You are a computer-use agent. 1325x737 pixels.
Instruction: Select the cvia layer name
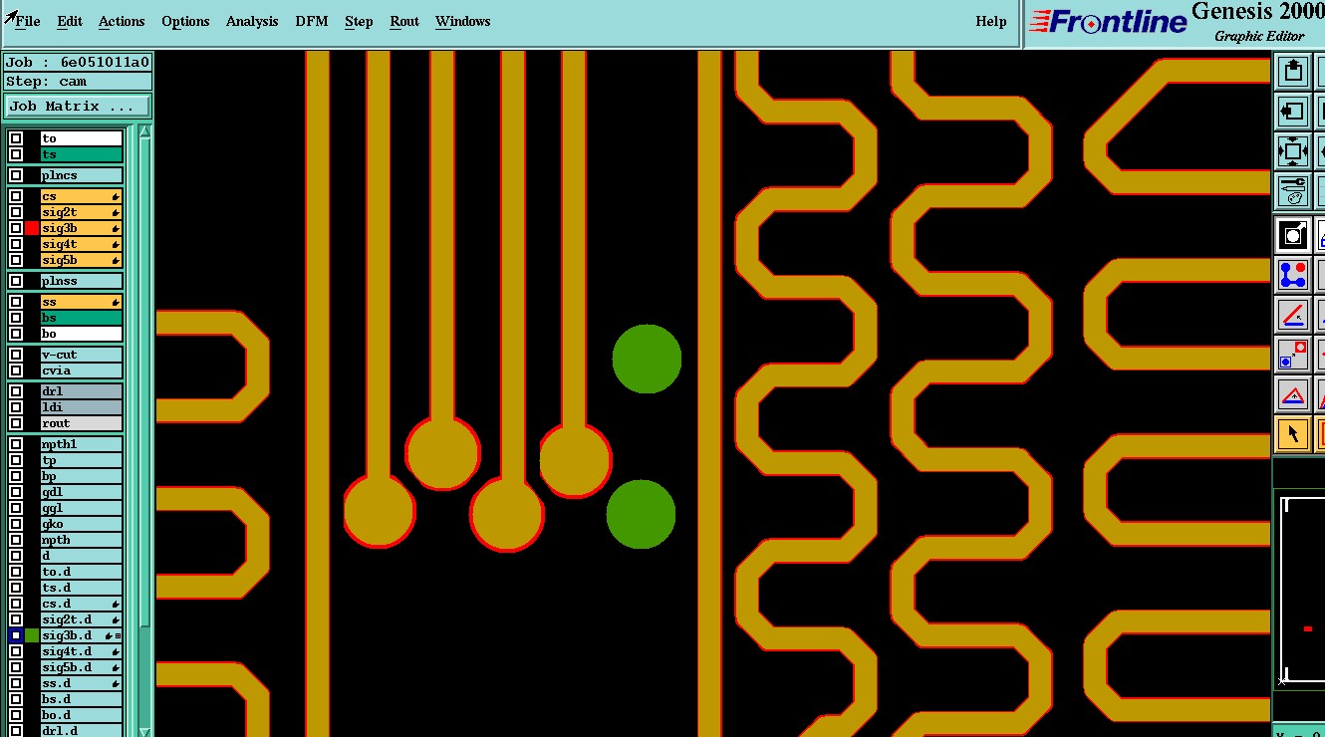click(x=82, y=370)
